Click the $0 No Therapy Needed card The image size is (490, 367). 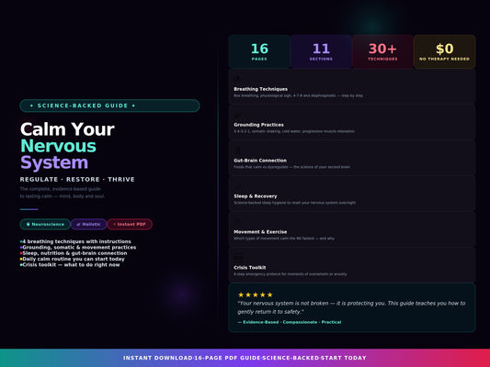point(445,51)
